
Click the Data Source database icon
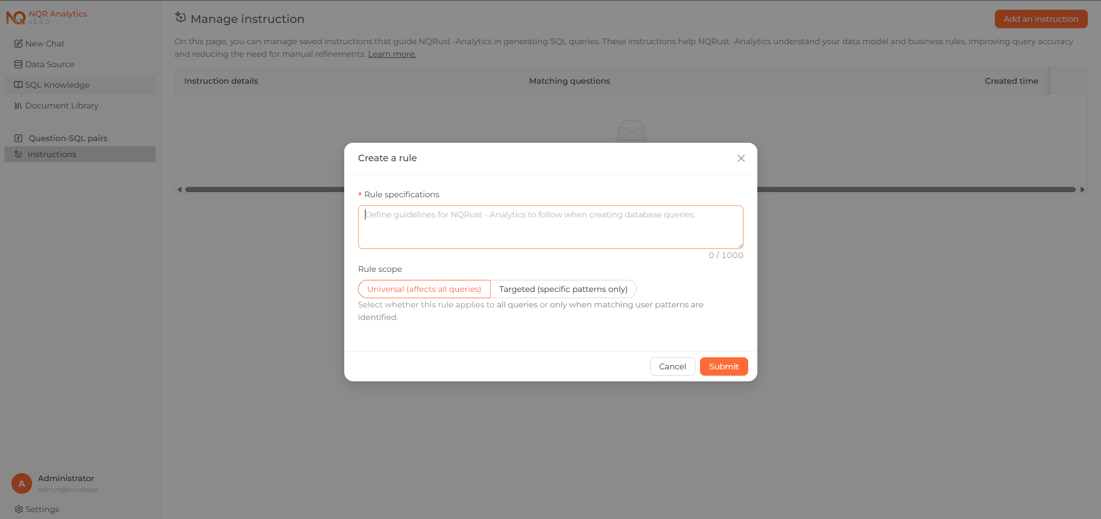[18, 64]
